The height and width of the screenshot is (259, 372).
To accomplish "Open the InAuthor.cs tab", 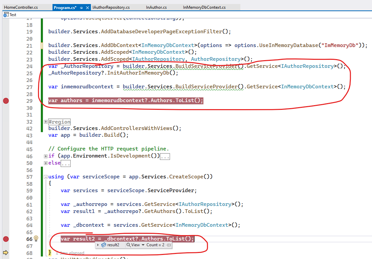I will point(156,7).
